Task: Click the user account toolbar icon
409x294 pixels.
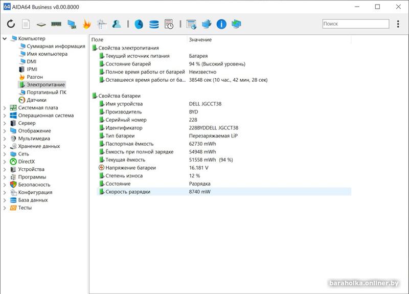Action: coord(117,24)
